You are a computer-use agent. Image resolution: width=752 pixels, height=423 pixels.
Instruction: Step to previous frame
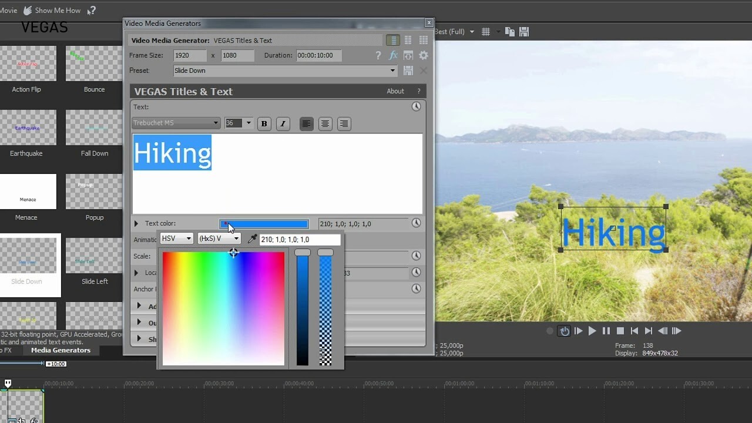[x=662, y=331]
